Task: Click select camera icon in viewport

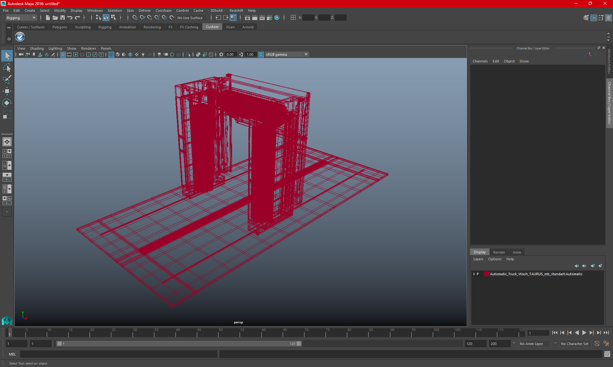Action: 21,54
